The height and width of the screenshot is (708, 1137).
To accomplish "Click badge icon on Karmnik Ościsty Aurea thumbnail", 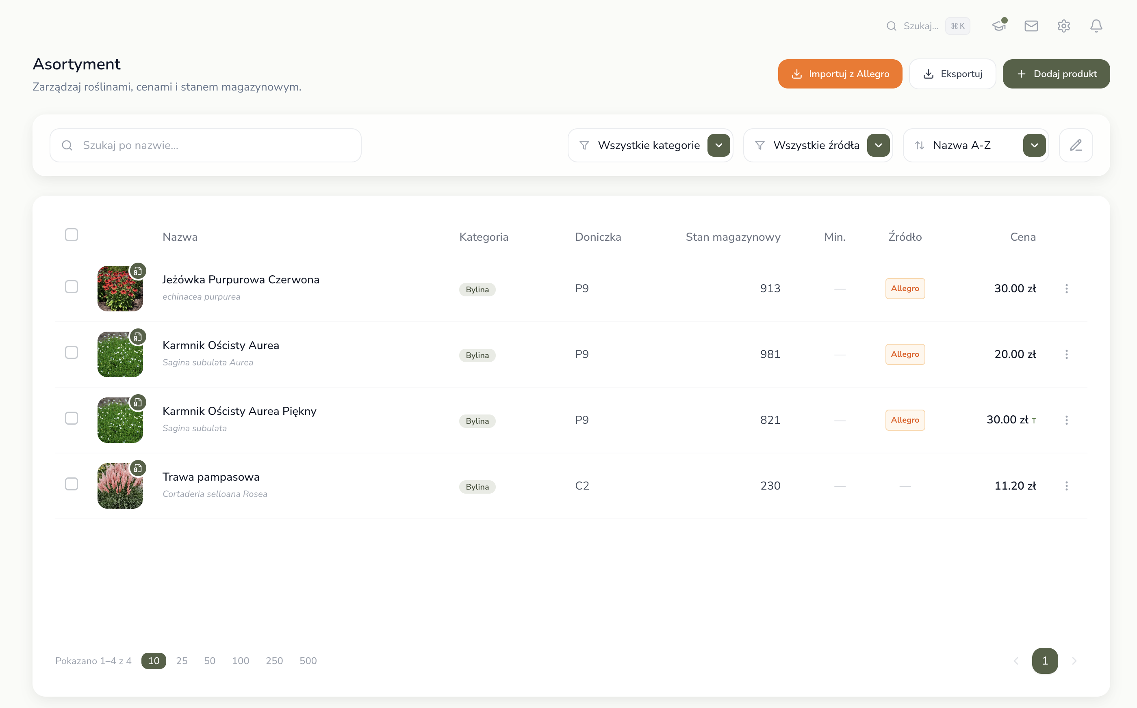I will 138,337.
